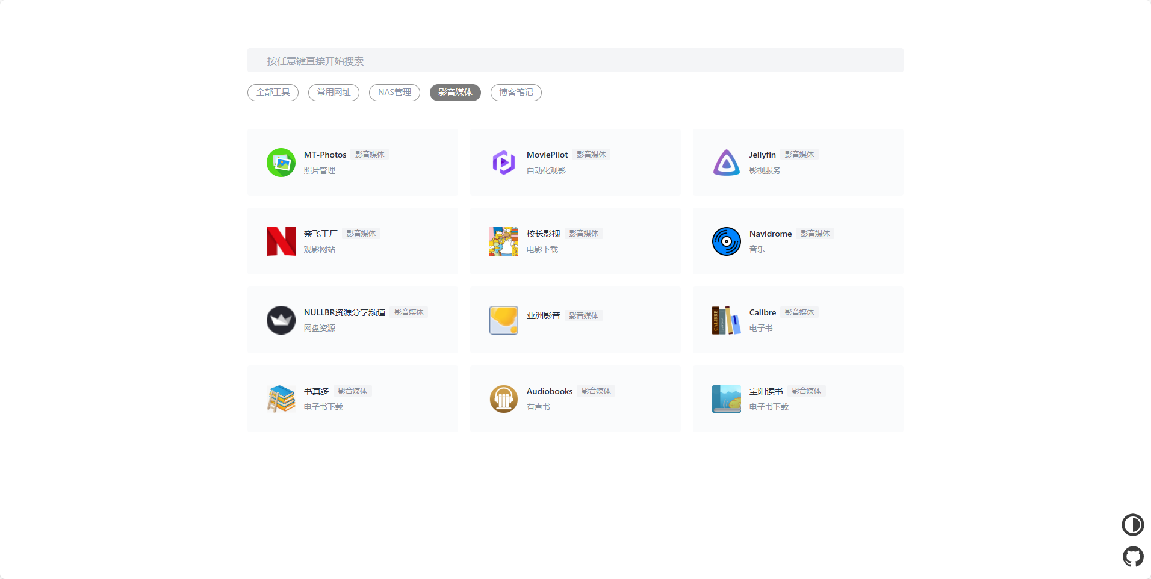The width and height of the screenshot is (1151, 579).
Task: Click the 照片管理 description text
Action: (320, 170)
